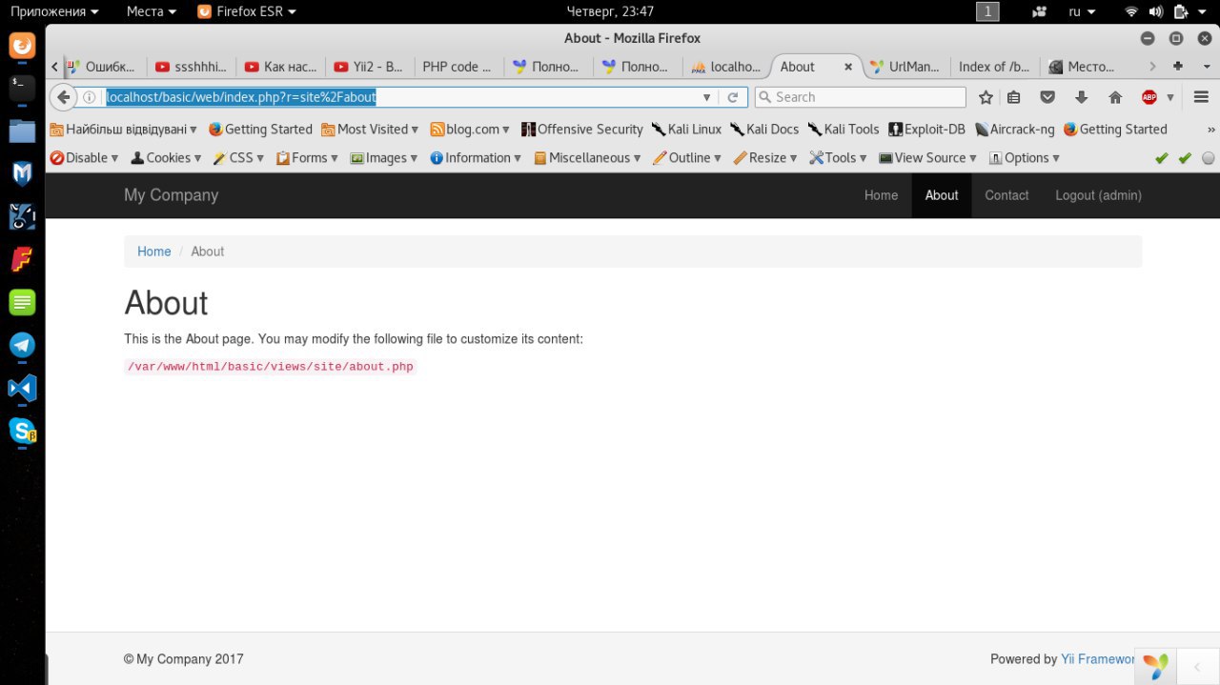Expand the Tools dropdown
Viewport: 1220px width, 685px height.
tap(838, 158)
